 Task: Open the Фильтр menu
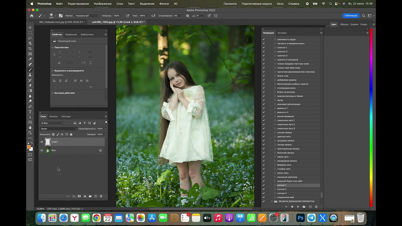164,4
